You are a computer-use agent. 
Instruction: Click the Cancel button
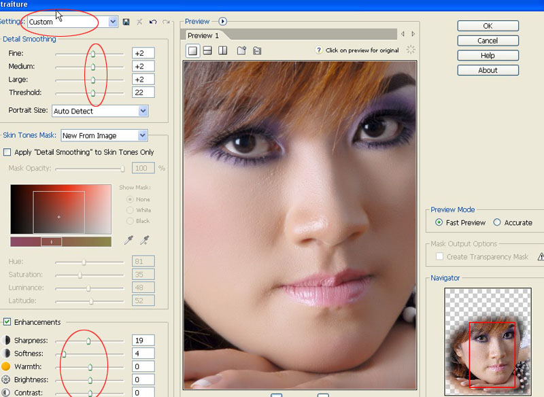tap(488, 41)
